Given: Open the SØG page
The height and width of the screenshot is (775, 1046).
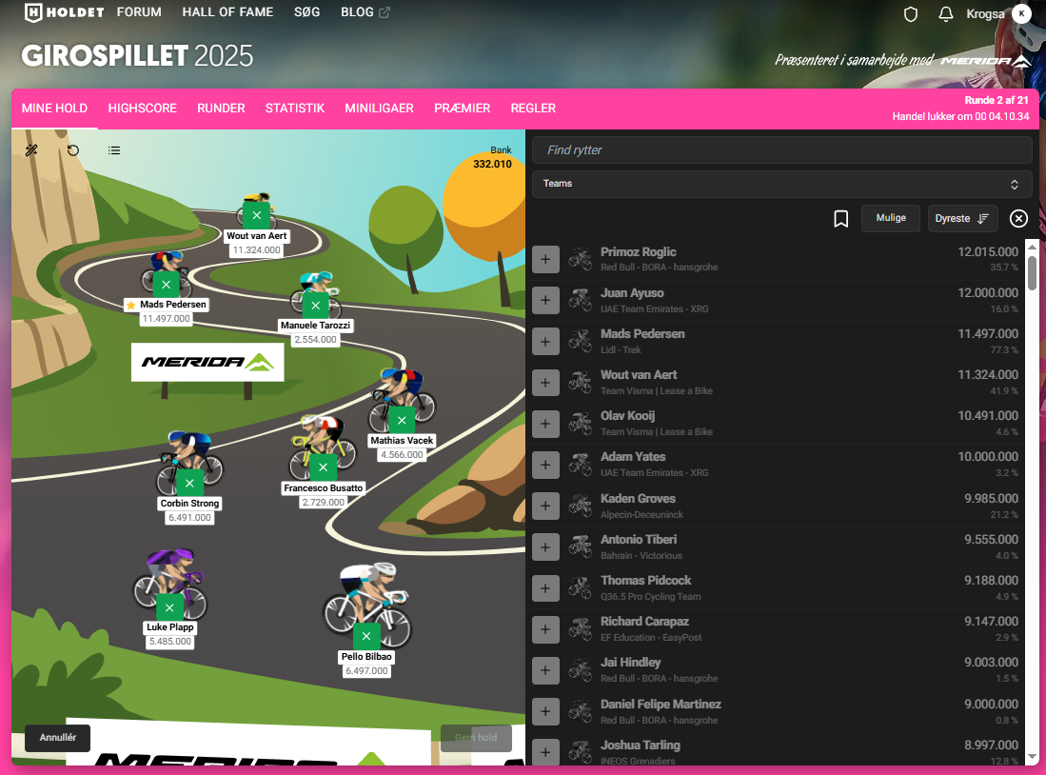Looking at the screenshot, I should click(306, 12).
